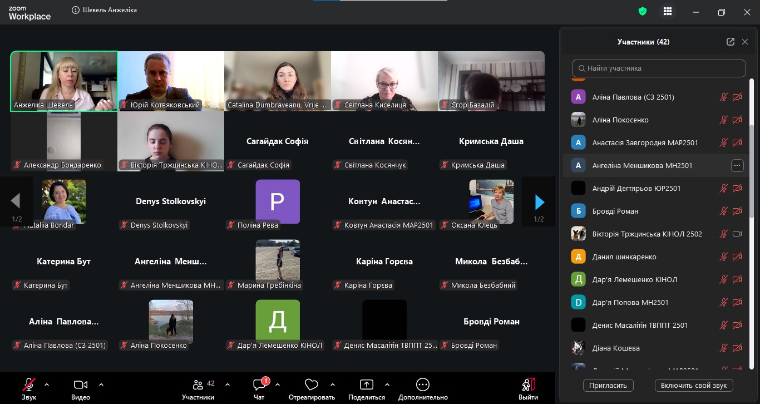
Task: Expand the share options arrow
Action: pyautogui.click(x=387, y=385)
